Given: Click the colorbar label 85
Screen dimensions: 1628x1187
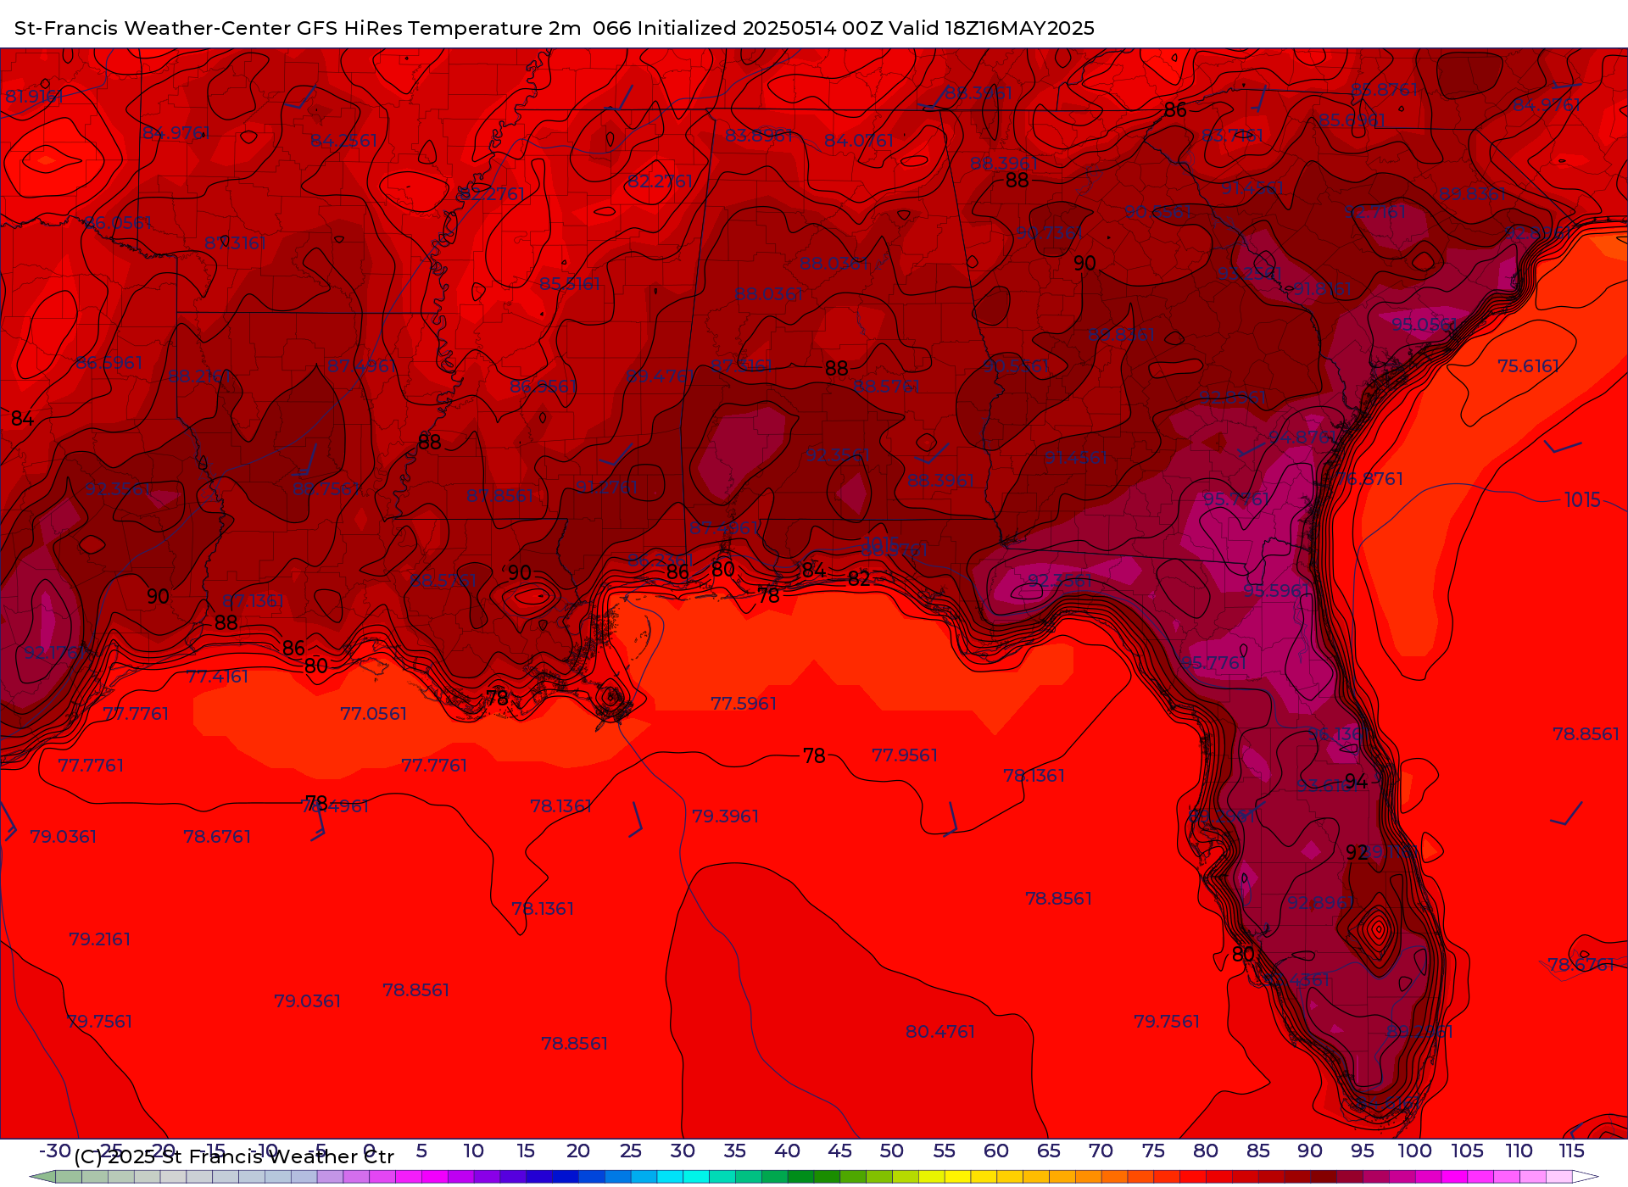Looking at the screenshot, I should pyautogui.click(x=1258, y=1151).
